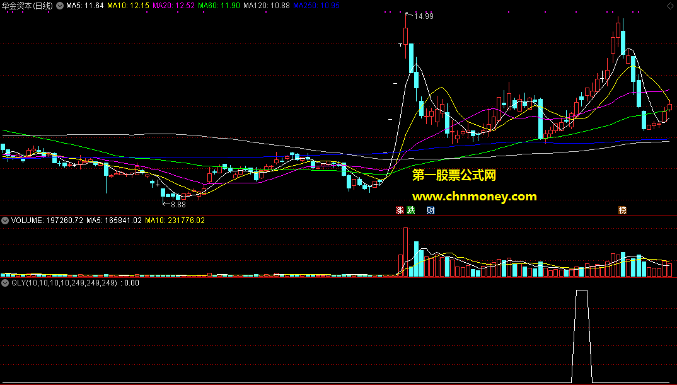
Task: Click the green 跌 marker icon
Action: click(x=410, y=210)
